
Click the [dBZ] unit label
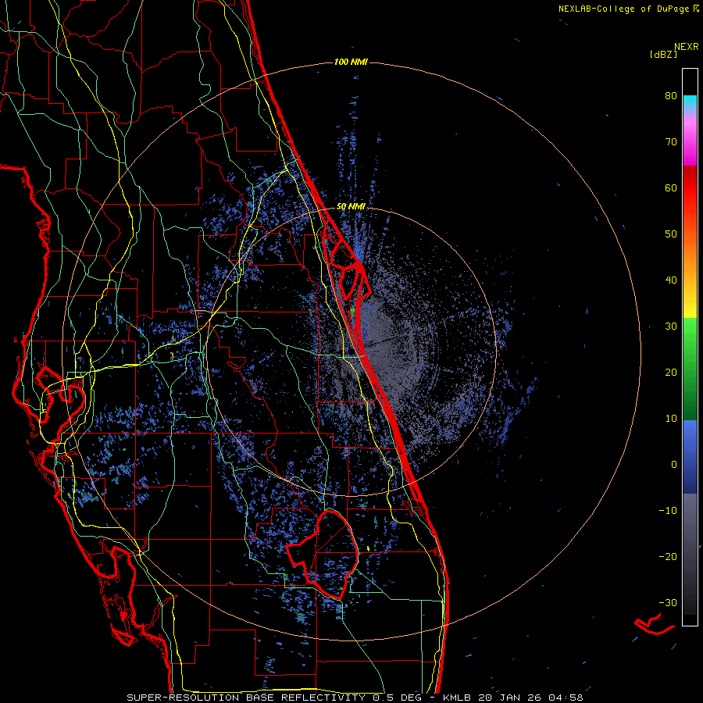(663, 55)
